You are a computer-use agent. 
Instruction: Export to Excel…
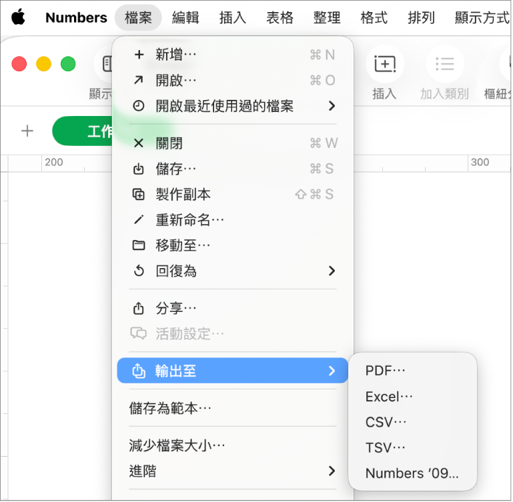(412, 397)
